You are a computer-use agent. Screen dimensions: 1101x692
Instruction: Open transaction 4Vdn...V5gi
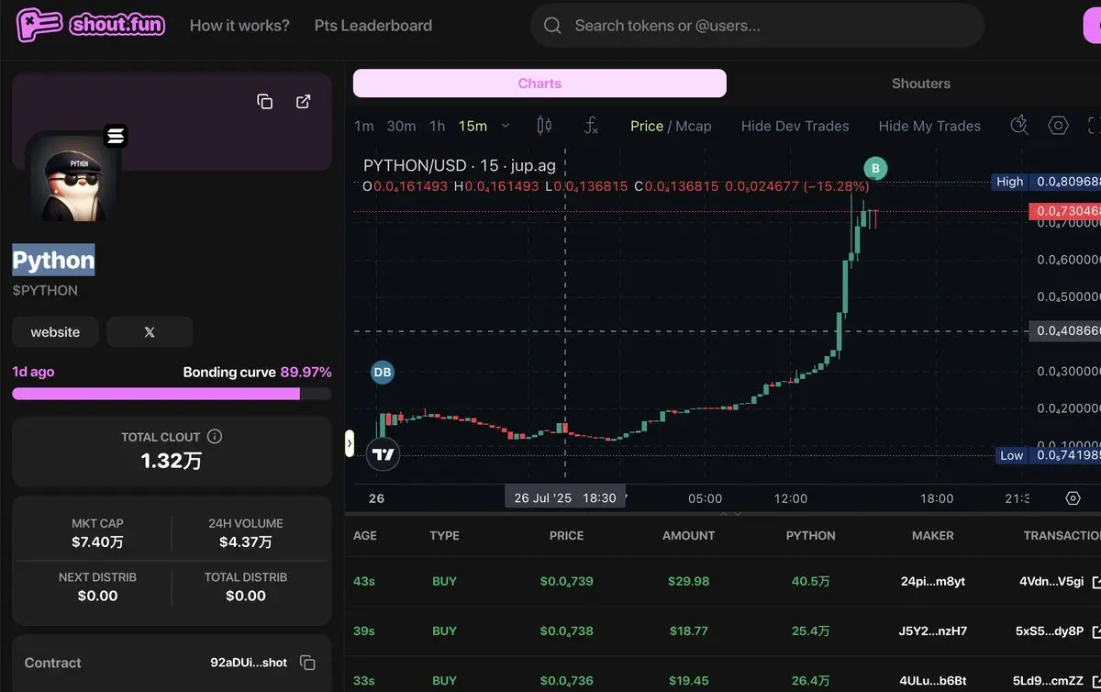pos(1051,581)
